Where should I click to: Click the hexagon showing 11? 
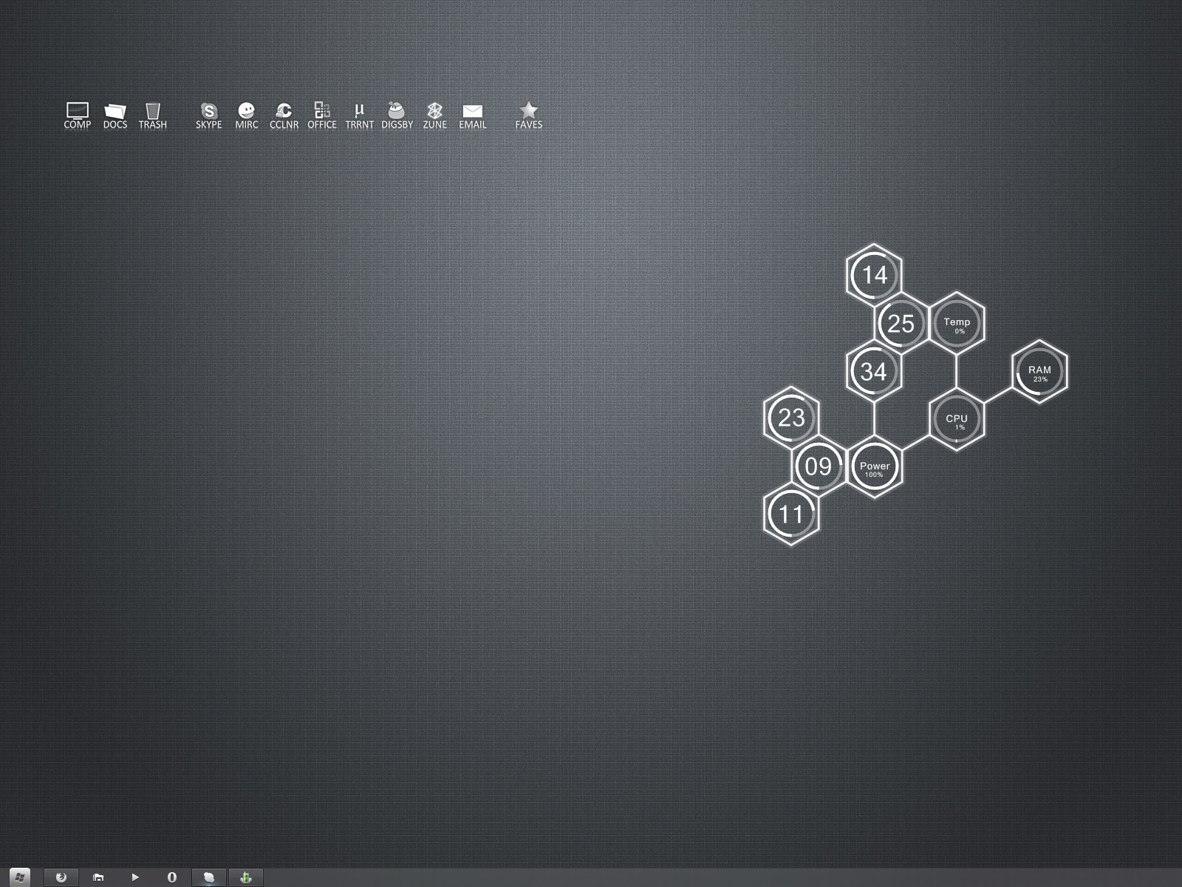click(791, 514)
